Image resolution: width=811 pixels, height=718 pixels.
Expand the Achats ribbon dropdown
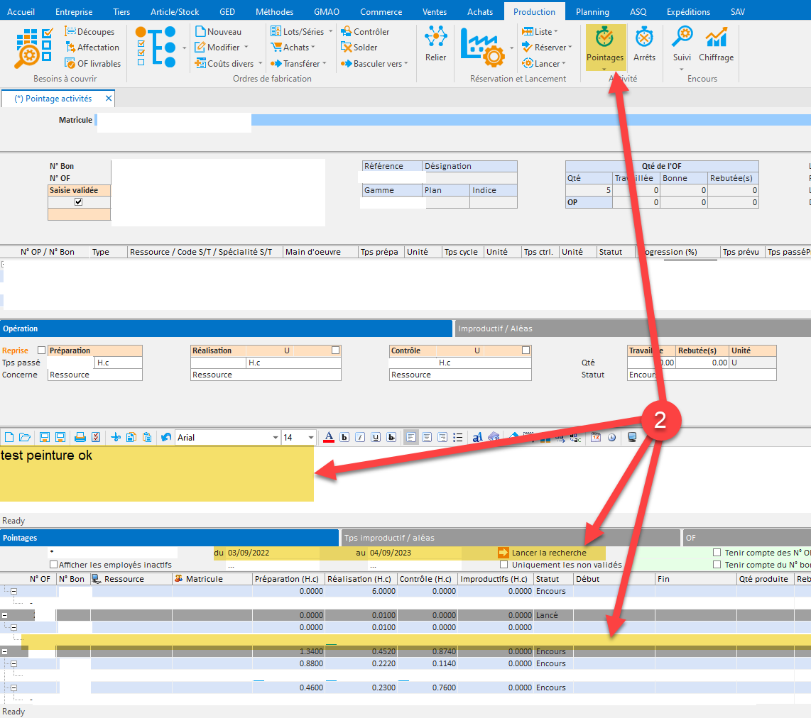click(x=313, y=47)
